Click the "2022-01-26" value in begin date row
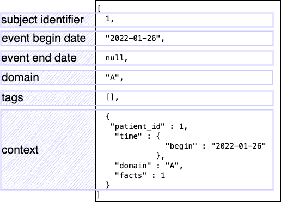The width and height of the screenshot is (281, 202). (133, 38)
